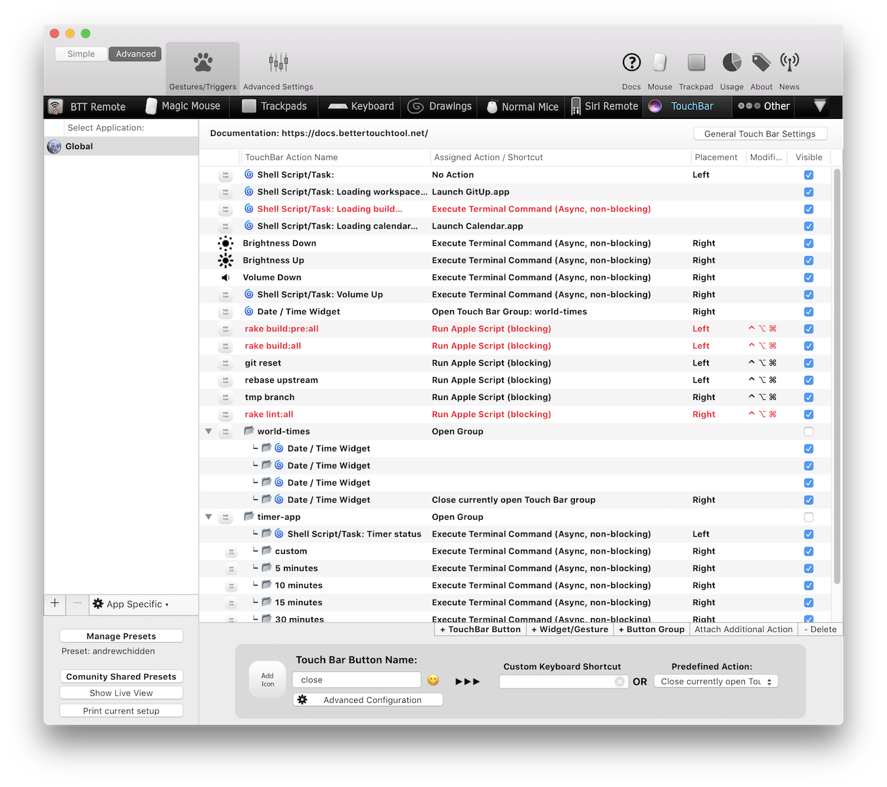
Task: Open General Touch Bar Settings
Action: pyautogui.click(x=760, y=133)
